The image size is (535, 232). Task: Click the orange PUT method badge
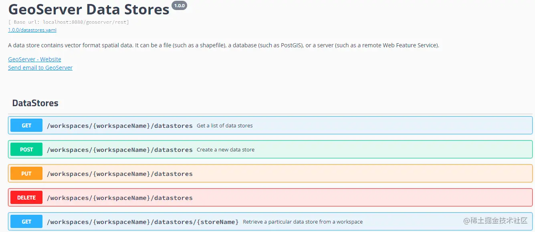(x=26, y=173)
